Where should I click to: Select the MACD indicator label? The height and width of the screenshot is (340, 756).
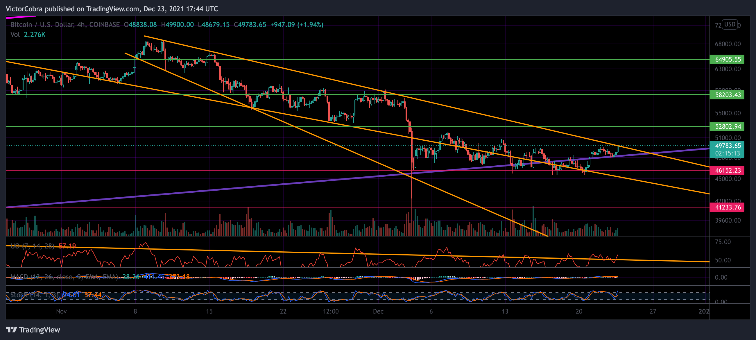point(64,277)
